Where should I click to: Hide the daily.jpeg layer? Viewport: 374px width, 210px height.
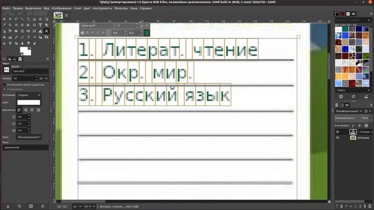(x=337, y=138)
